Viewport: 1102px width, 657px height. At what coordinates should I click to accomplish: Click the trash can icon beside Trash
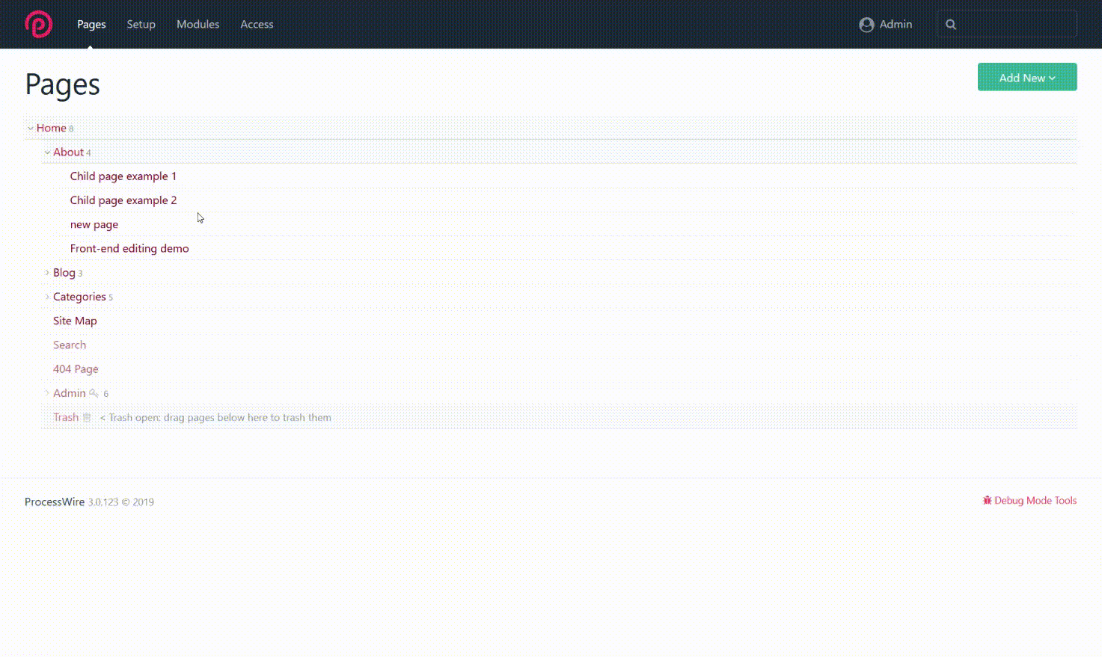87,417
